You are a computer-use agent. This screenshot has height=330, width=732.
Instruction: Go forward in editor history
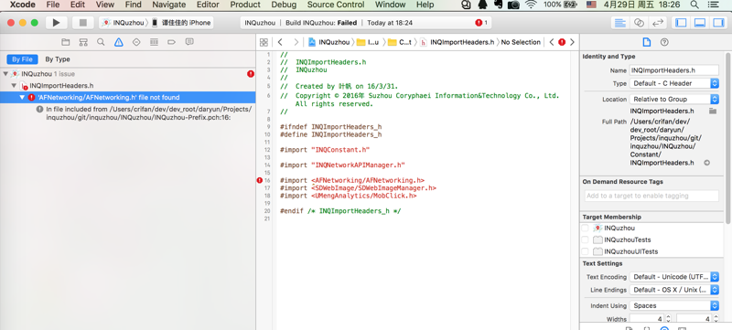pos(296,42)
